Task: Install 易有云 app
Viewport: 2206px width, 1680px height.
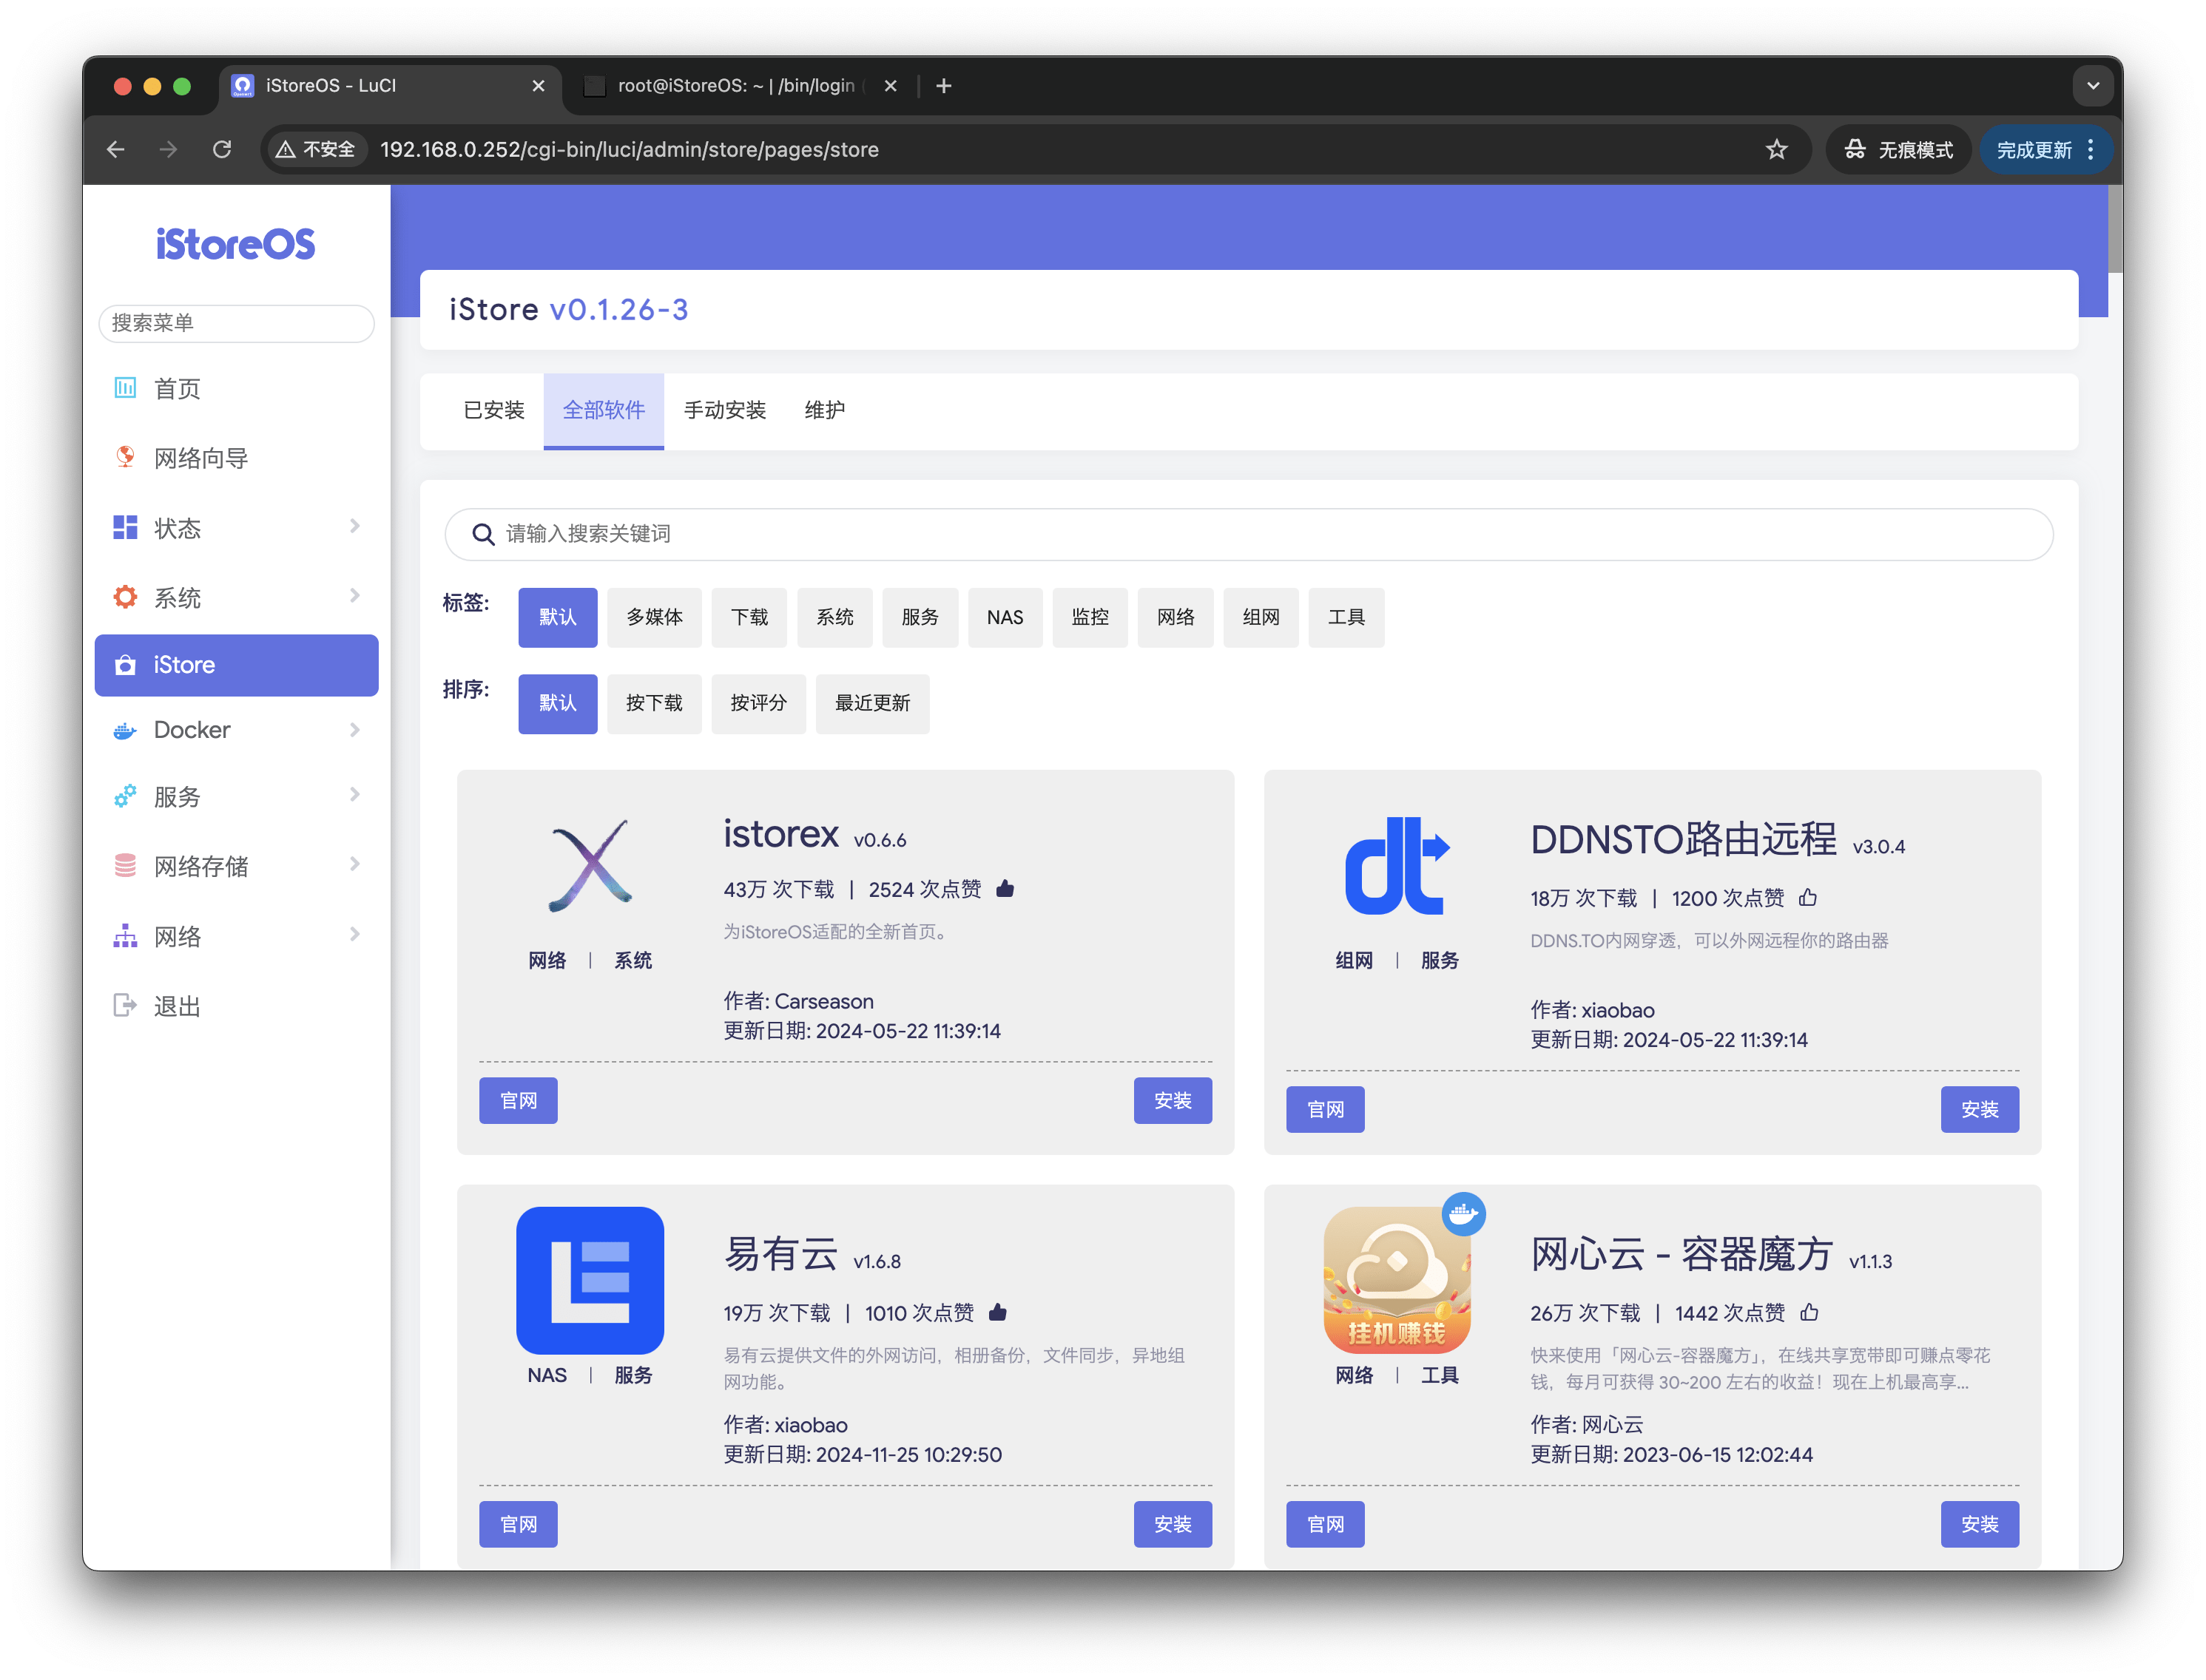Action: [1173, 1524]
